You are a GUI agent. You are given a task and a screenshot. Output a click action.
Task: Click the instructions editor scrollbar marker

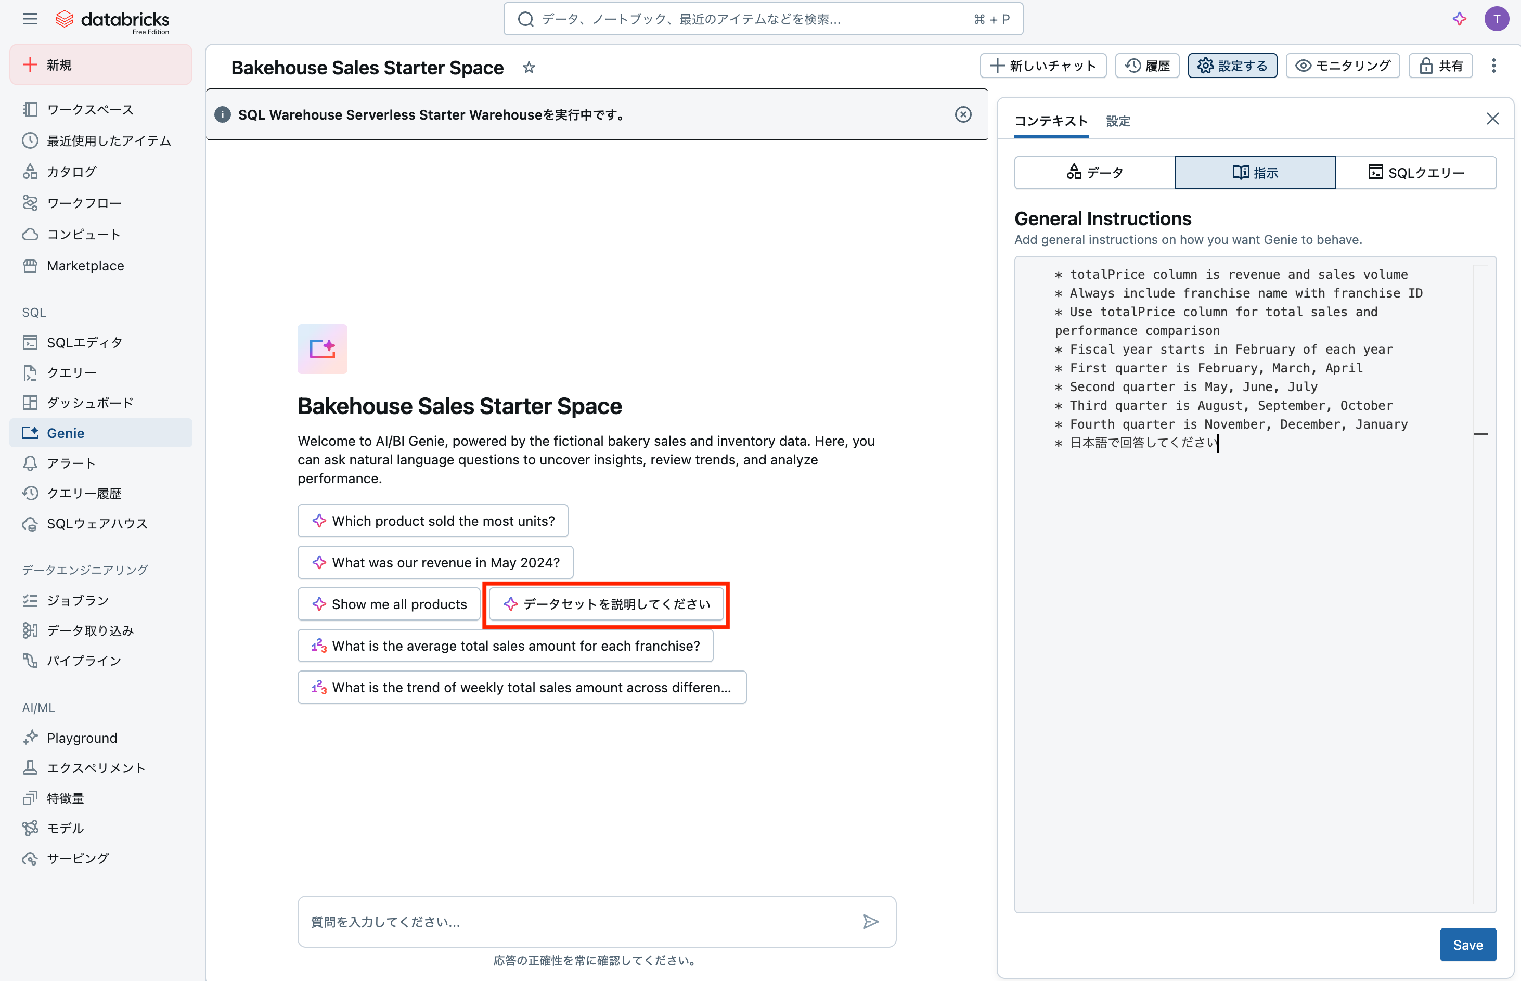1480,434
